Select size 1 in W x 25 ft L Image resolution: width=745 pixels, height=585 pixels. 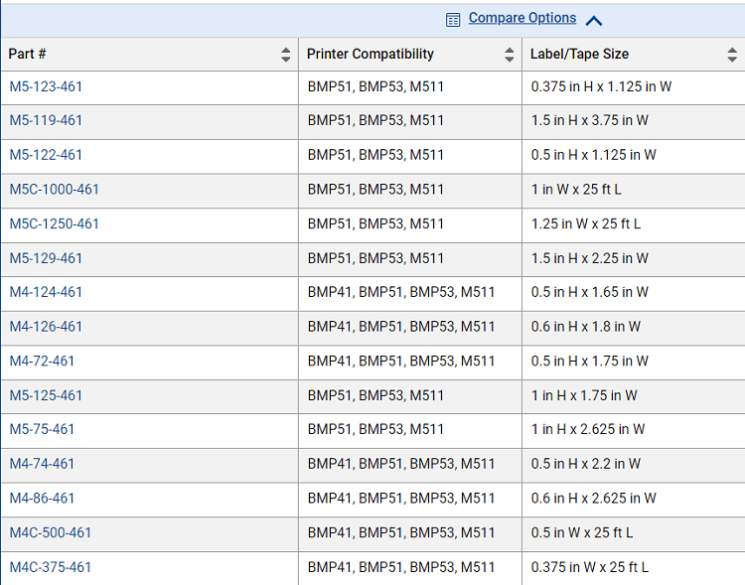[576, 190]
